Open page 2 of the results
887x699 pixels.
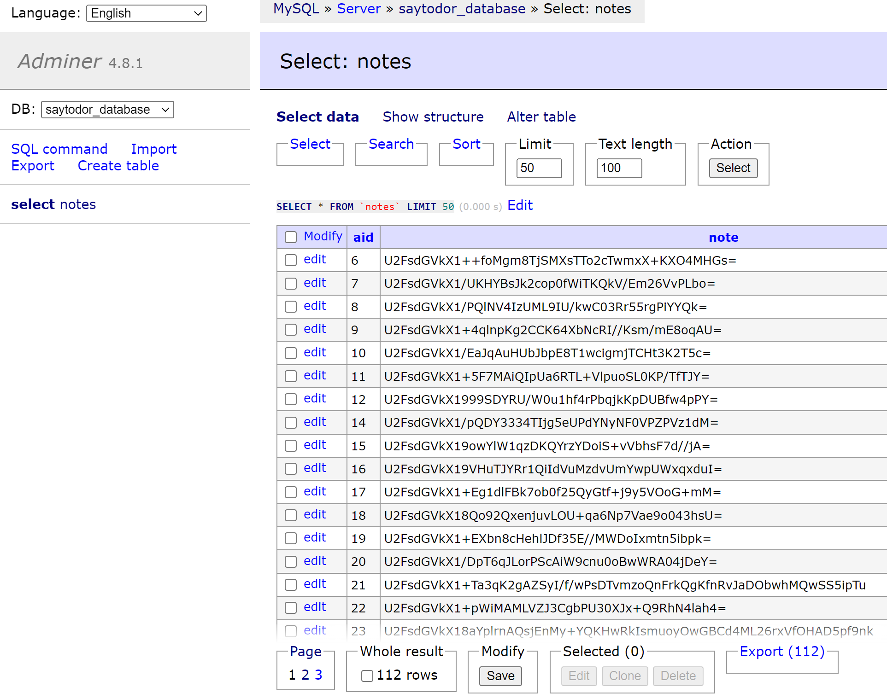(305, 675)
